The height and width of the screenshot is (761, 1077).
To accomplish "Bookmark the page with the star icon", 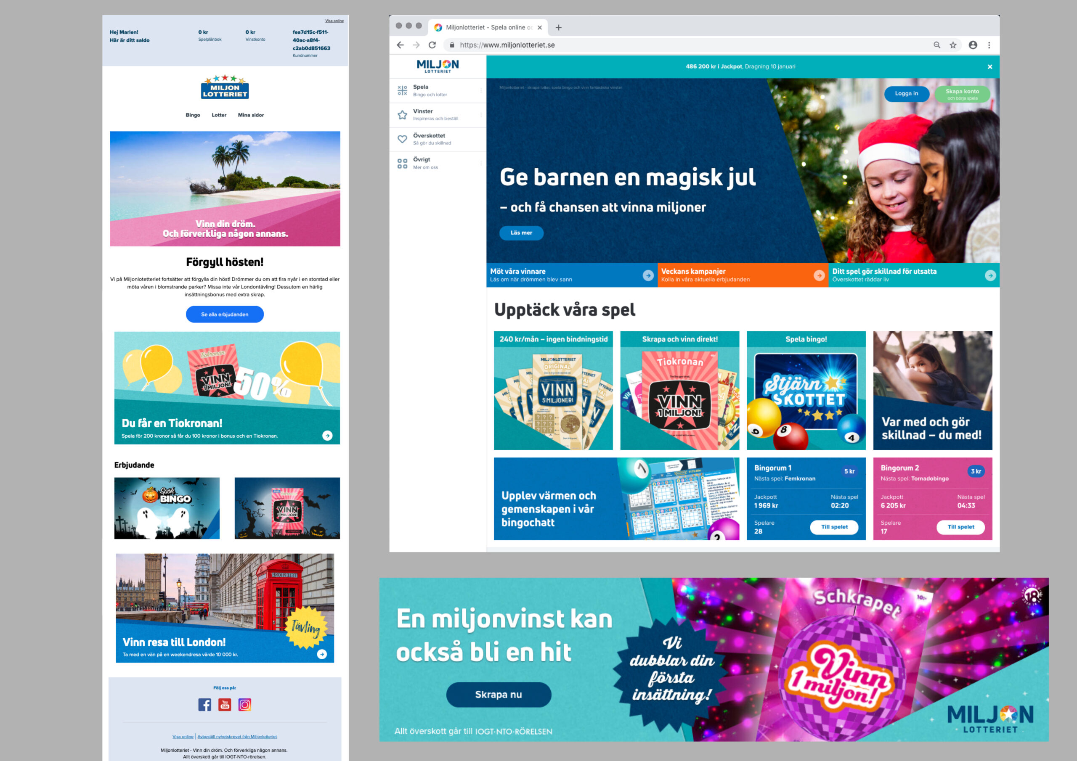I will 953,45.
